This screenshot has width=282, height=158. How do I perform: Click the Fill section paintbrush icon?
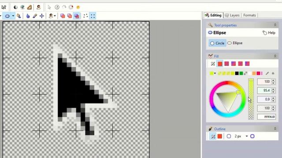210,56
